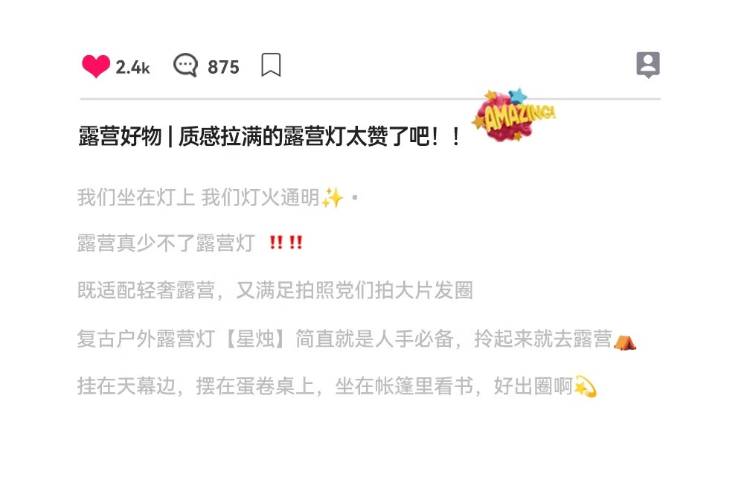Click the tent emoji after 去露营
744x483 pixels.
624,342
